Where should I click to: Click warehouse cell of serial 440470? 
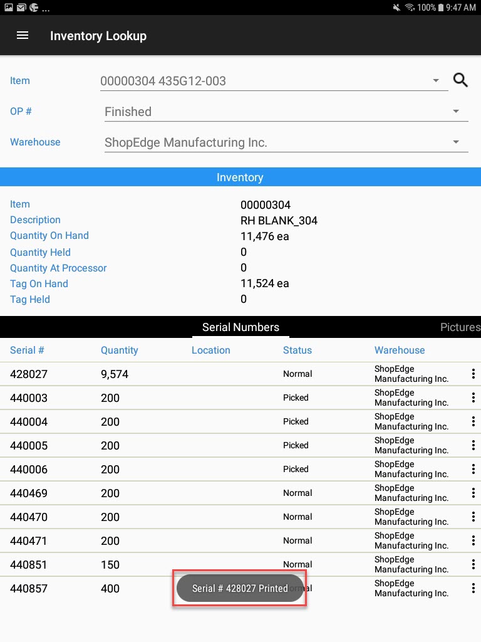click(411, 517)
